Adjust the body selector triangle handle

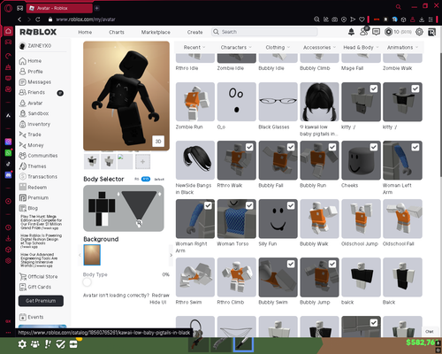tap(139, 223)
